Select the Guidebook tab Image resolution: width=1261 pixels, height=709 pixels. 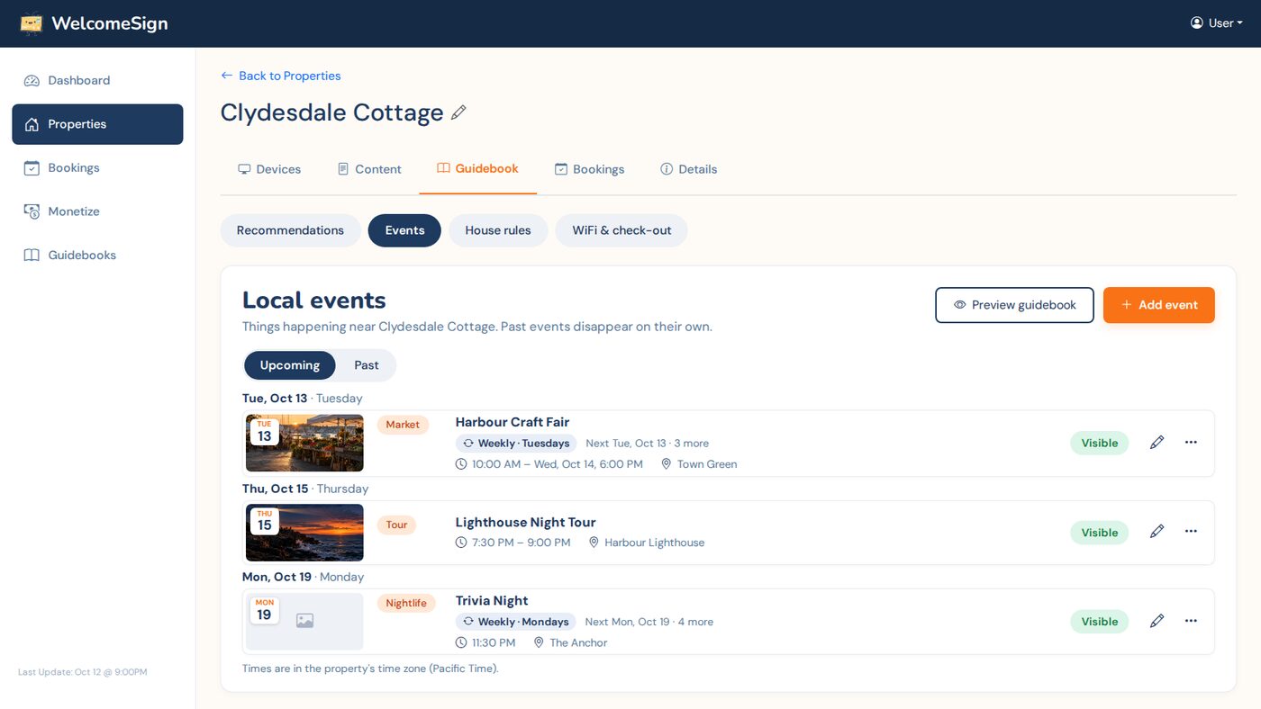[477, 168]
